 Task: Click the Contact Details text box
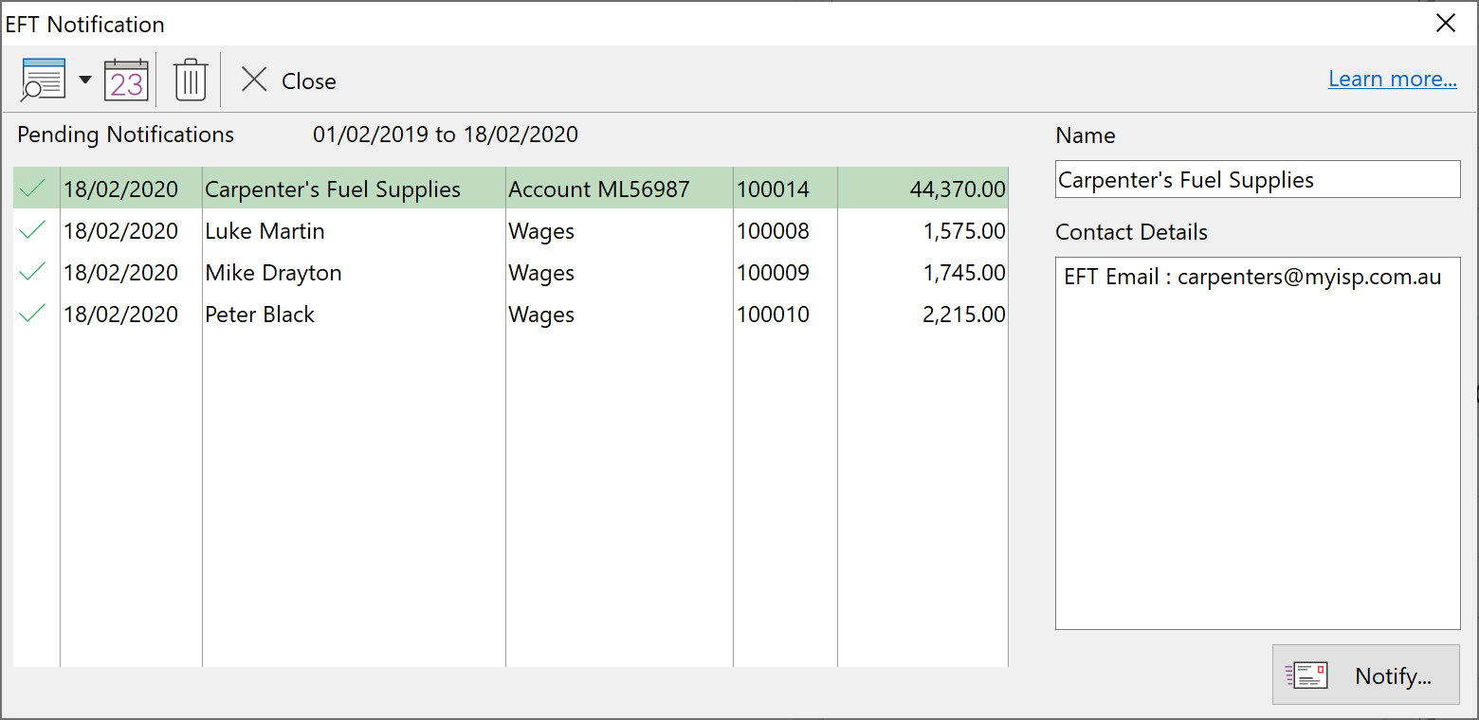(1257, 442)
